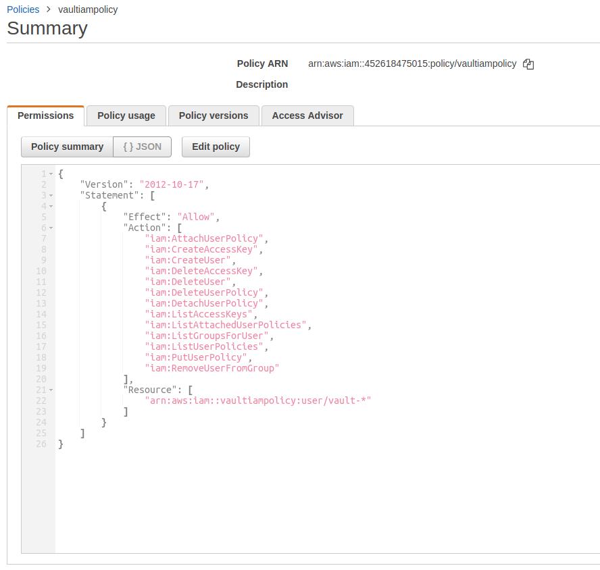Click the "2012-10-17" version value

(x=172, y=185)
